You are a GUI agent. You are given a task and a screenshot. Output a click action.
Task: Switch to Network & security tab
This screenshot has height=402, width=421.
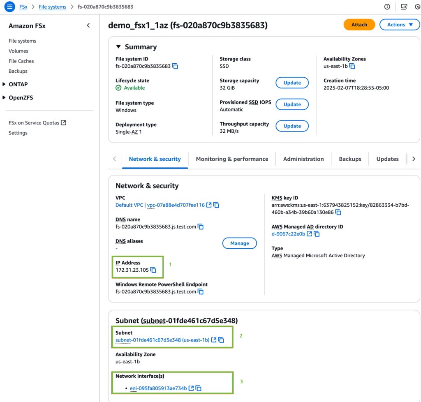155,159
